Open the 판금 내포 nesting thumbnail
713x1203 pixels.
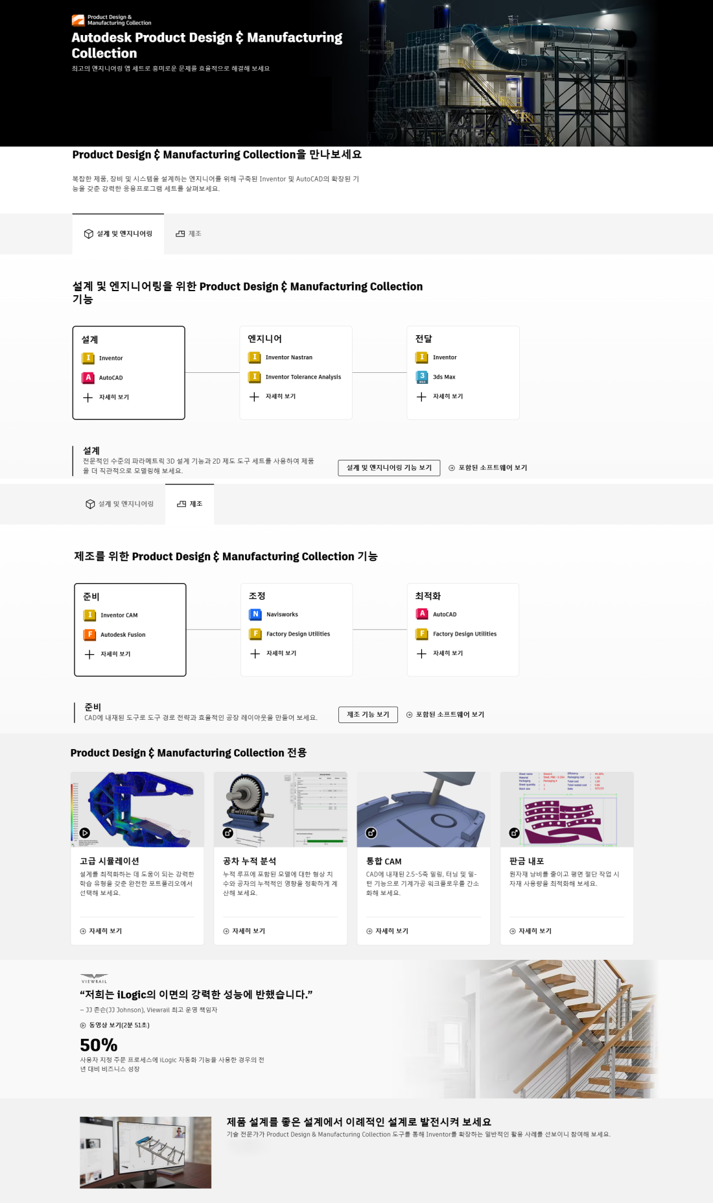(567, 809)
